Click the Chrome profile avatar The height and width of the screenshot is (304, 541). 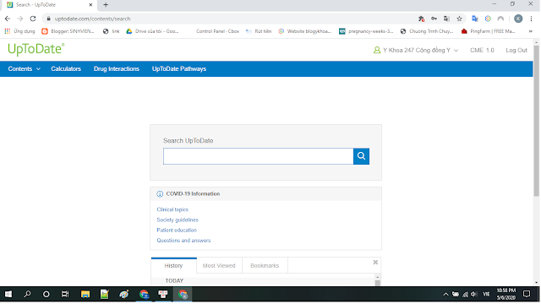click(x=518, y=19)
